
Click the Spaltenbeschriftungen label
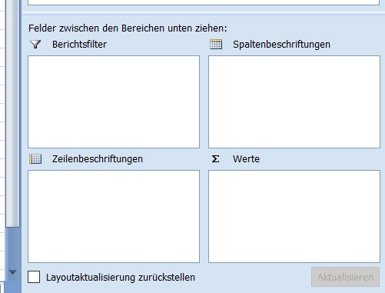[281, 45]
